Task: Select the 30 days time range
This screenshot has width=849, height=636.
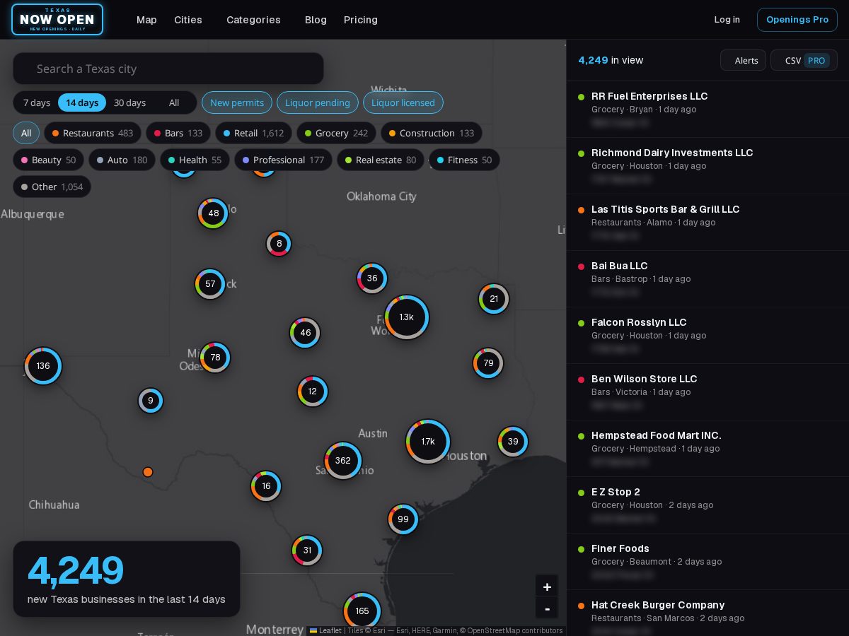Action: [x=129, y=102]
